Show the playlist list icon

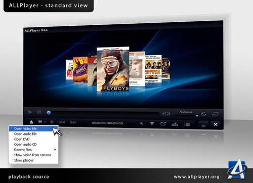(187, 124)
